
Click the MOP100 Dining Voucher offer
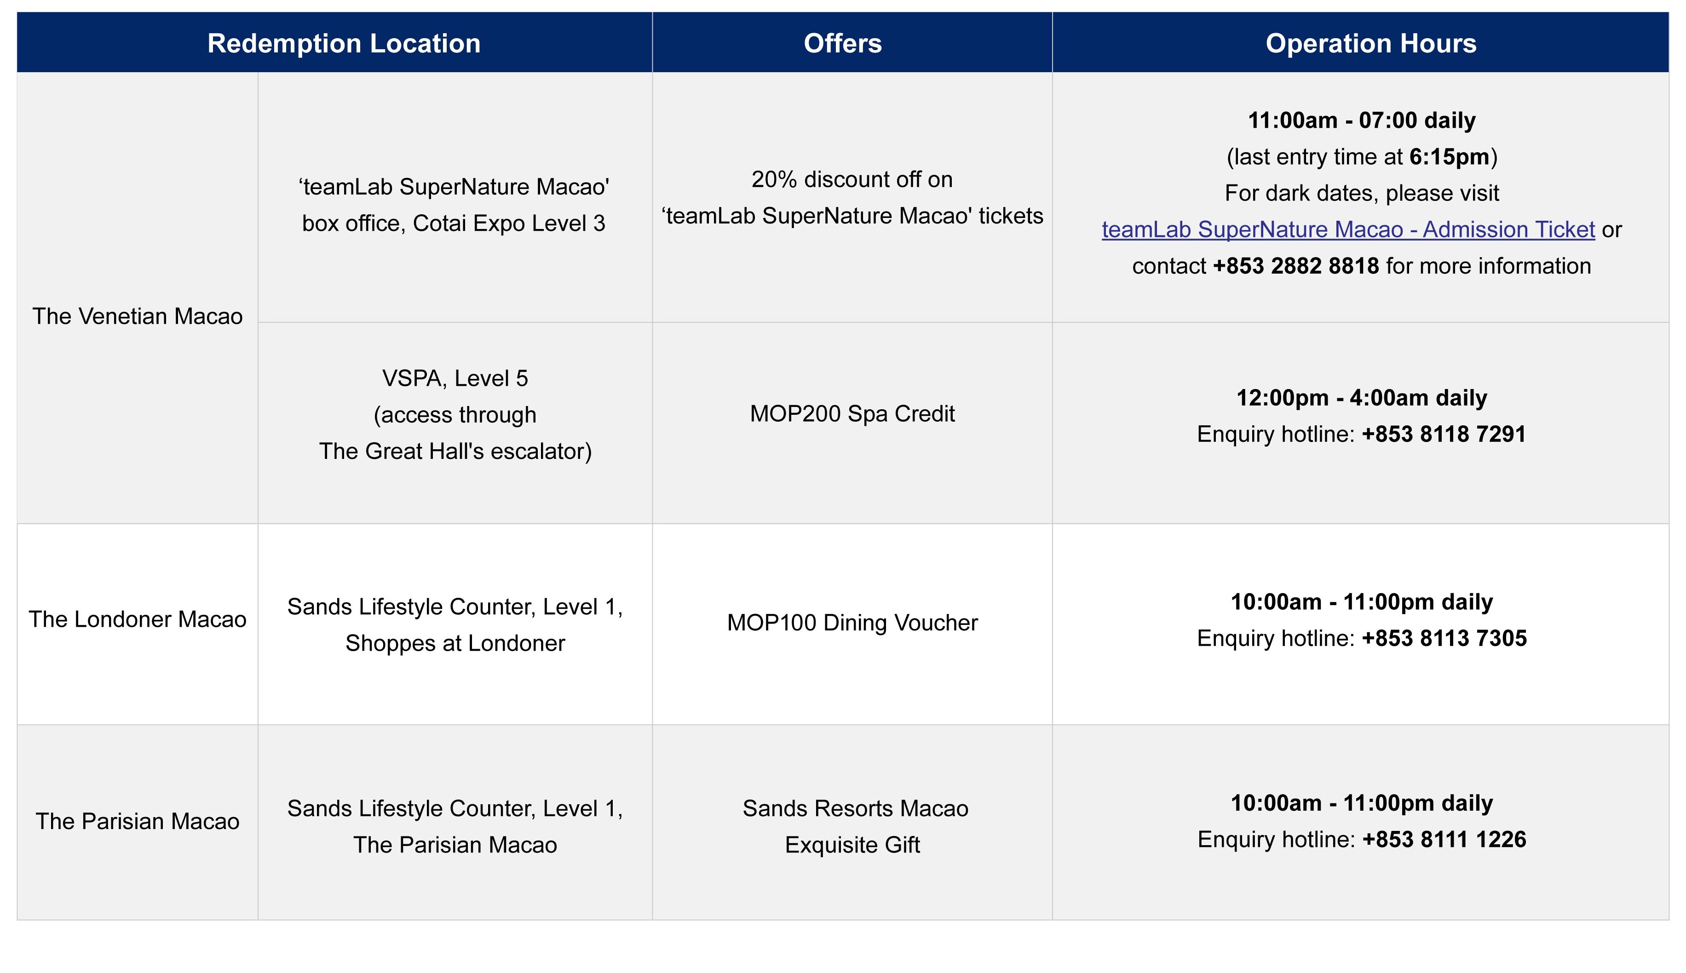pyautogui.click(x=852, y=623)
